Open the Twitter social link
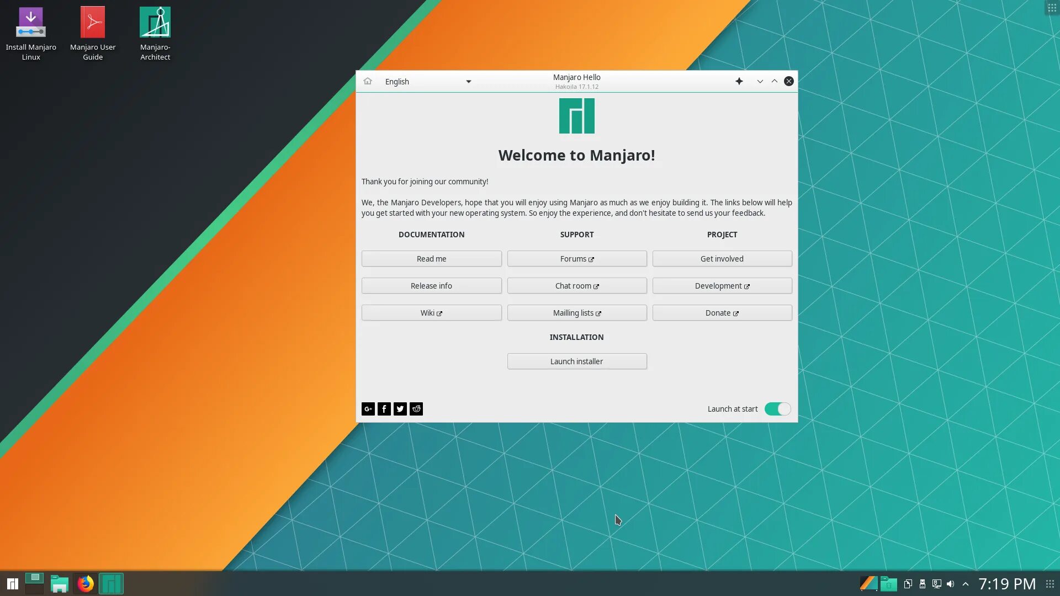 [x=400, y=409]
